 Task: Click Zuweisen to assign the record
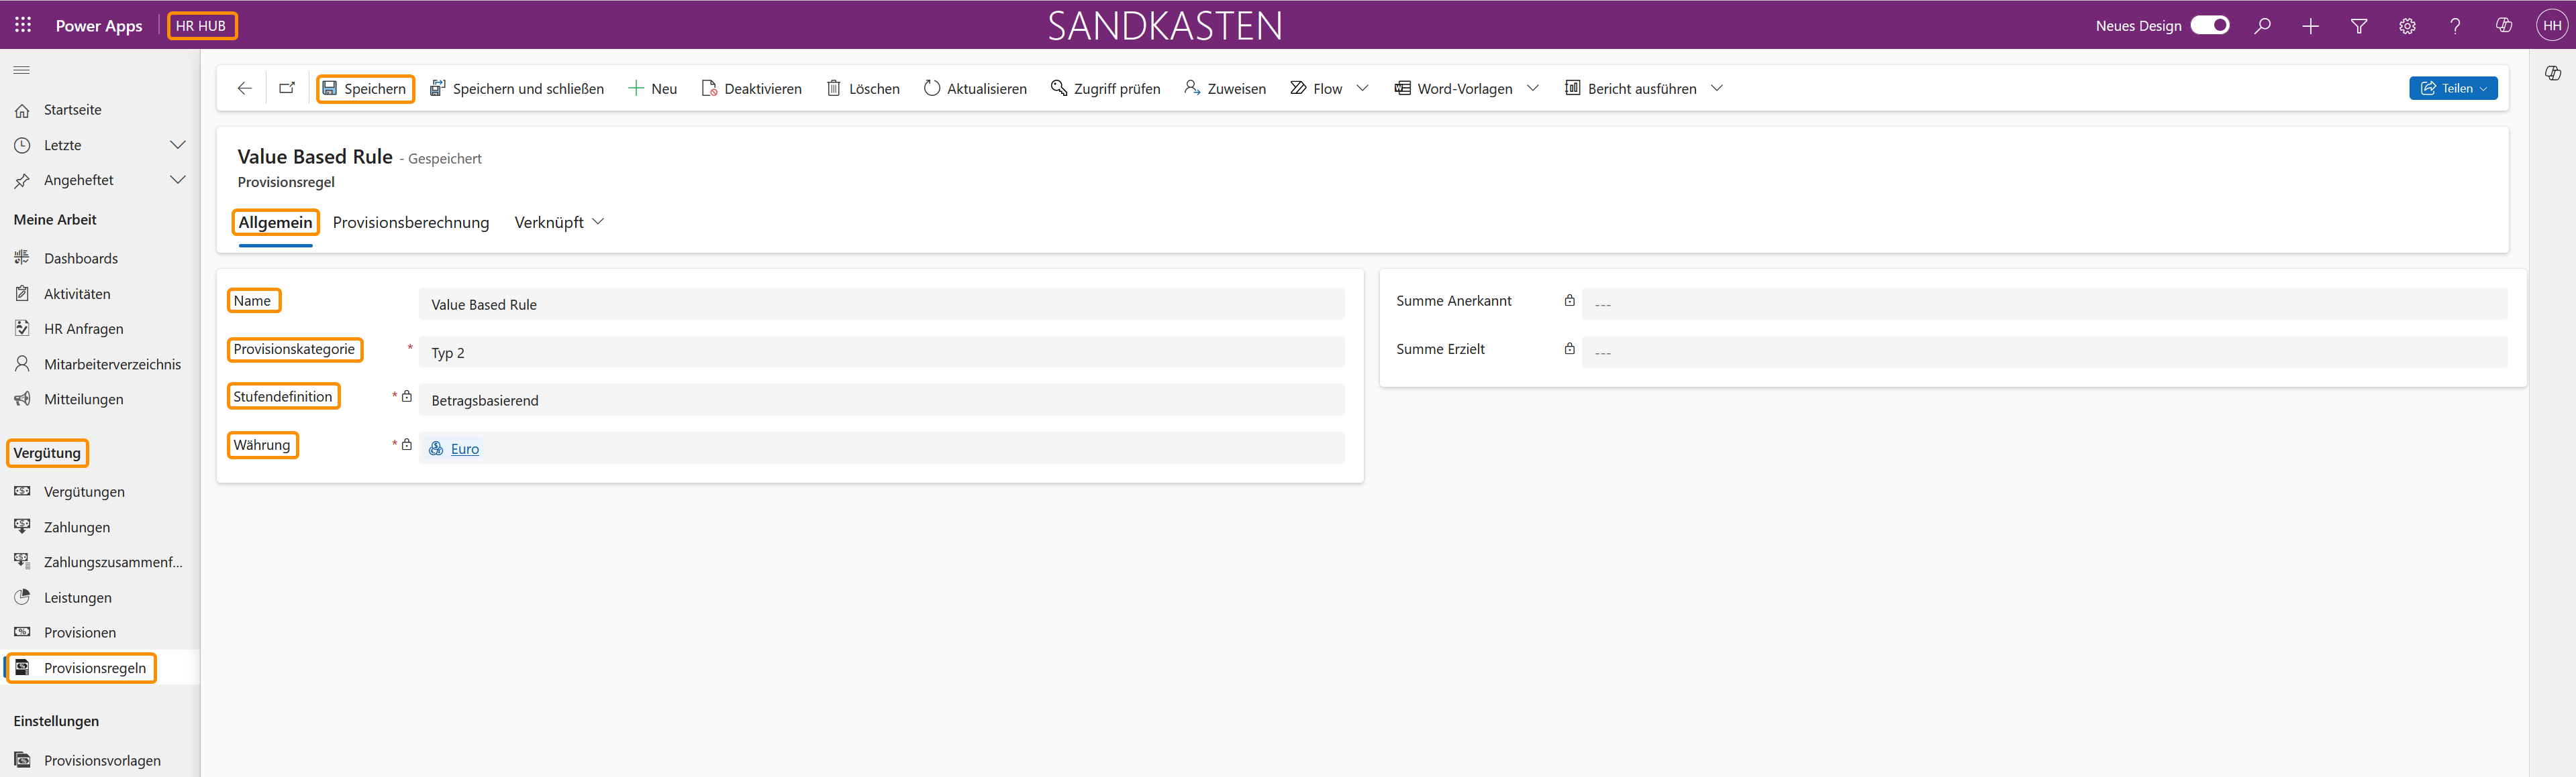(1224, 89)
